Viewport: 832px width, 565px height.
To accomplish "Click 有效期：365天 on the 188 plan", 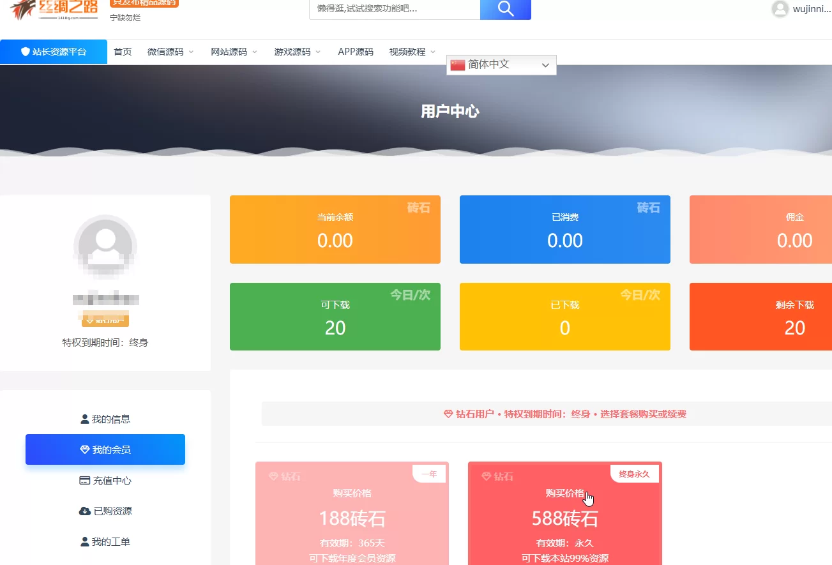I will pos(352,543).
